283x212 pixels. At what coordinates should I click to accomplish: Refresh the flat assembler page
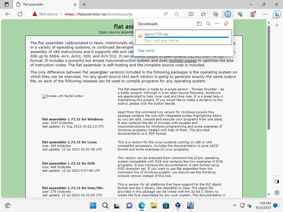[x=20, y=14]
